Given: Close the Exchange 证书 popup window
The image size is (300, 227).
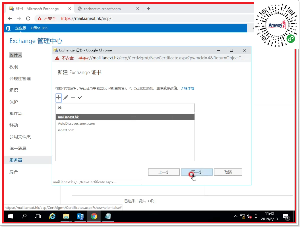Looking at the screenshot, I should [x=245, y=50].
